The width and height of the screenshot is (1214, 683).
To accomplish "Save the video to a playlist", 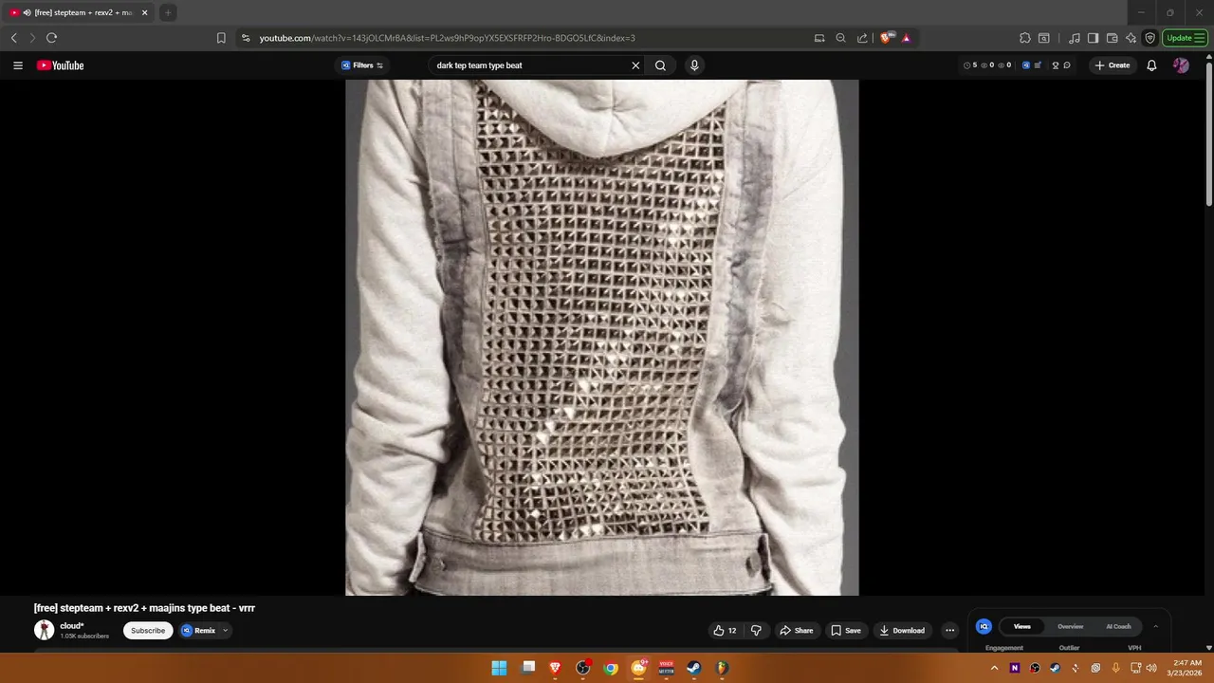I will (846, 631).
